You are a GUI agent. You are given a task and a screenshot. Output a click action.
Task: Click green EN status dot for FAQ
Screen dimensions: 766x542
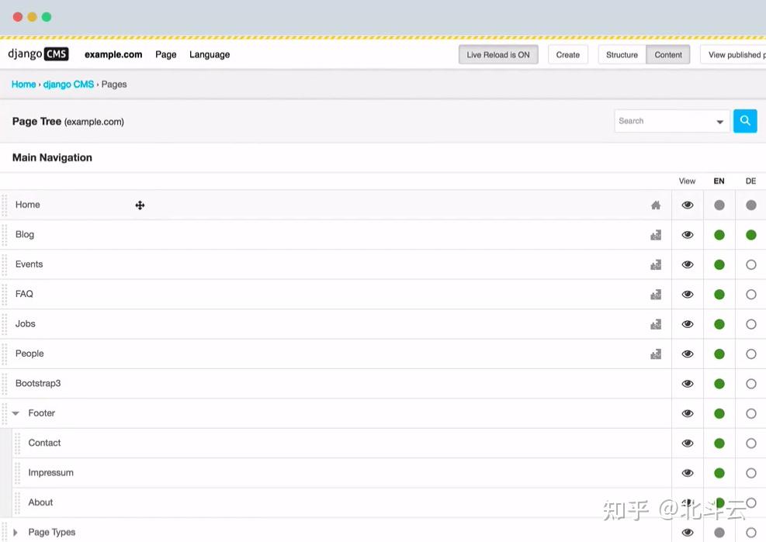click(x=719, y=295)
